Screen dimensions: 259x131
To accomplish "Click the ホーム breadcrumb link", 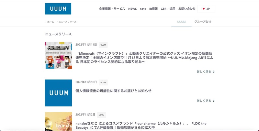I will [x=51, y=22].
